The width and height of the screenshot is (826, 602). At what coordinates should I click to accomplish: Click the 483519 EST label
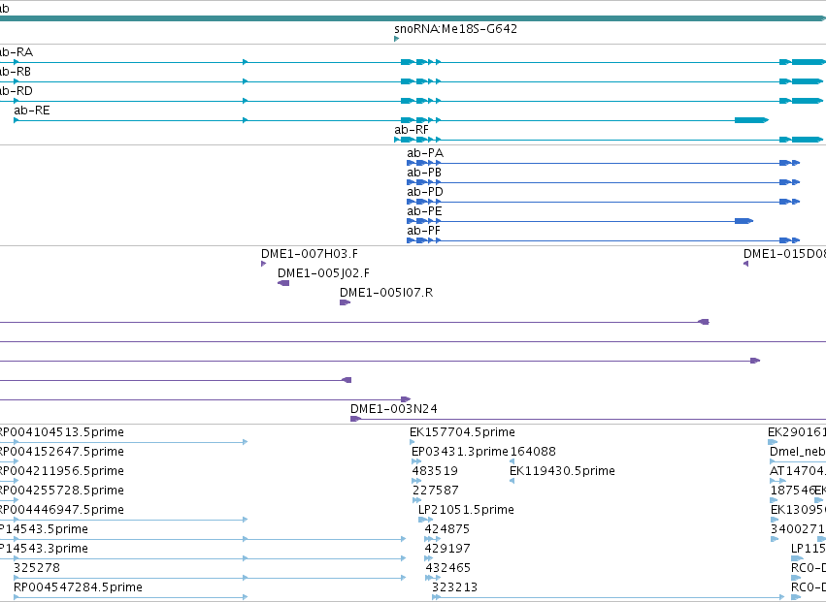point(435,471)
